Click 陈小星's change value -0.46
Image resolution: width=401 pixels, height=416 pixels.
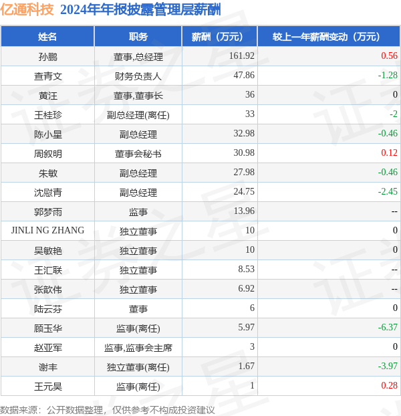pos(388,133)
